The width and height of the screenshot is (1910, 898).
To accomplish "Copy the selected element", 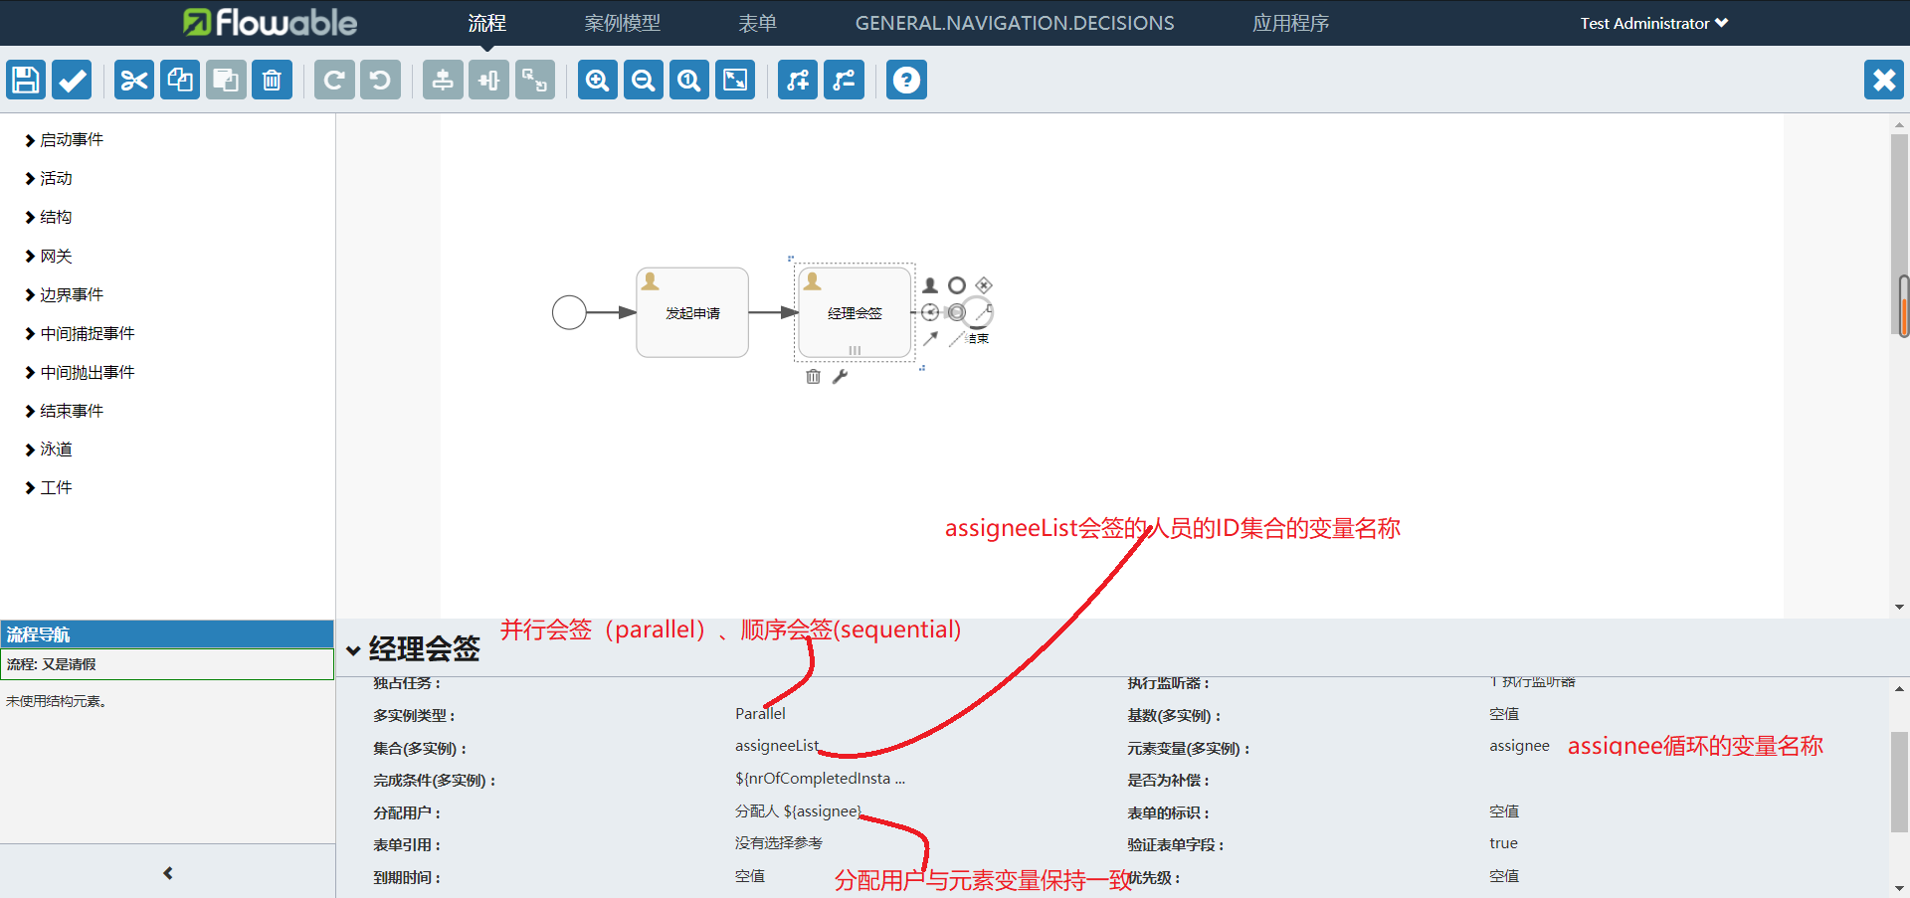I will 180,80.
